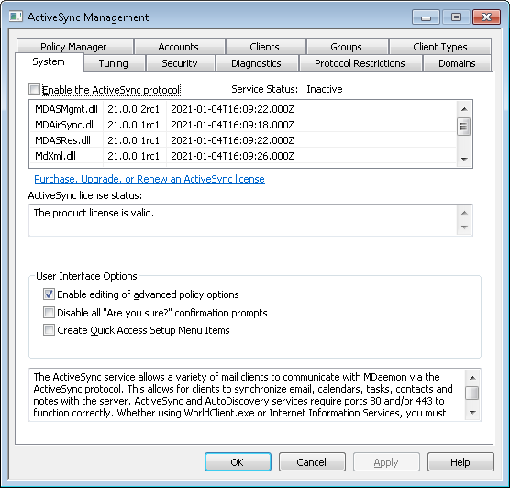Minimize the ActiveSync Management window
Image resolution: width=510 pixels, height=488 pixels.
tap(427, 17)
